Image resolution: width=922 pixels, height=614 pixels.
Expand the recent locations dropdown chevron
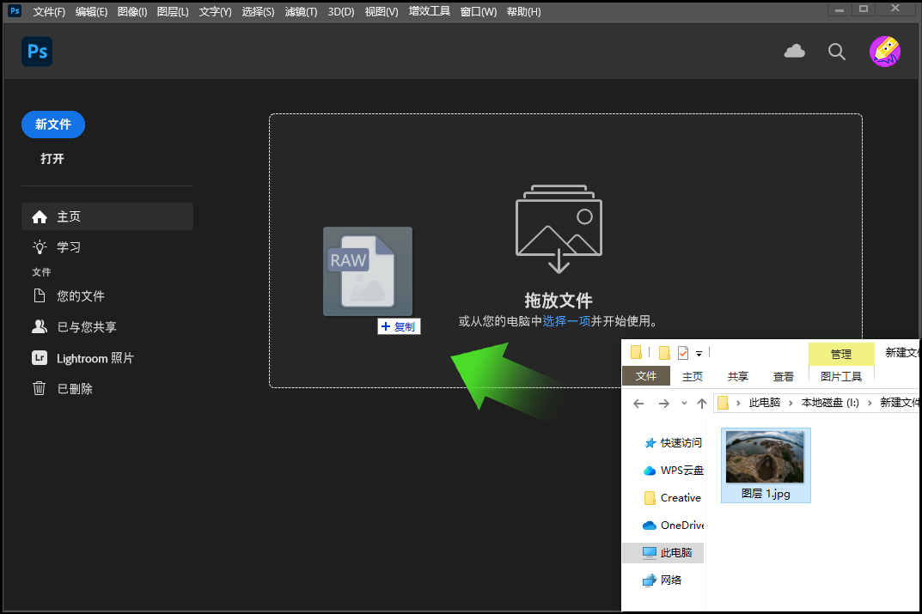[684, 403]
